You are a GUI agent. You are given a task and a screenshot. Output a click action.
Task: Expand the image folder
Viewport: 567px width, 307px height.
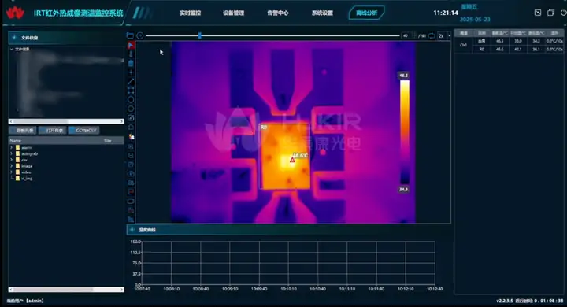click(12, 166)
